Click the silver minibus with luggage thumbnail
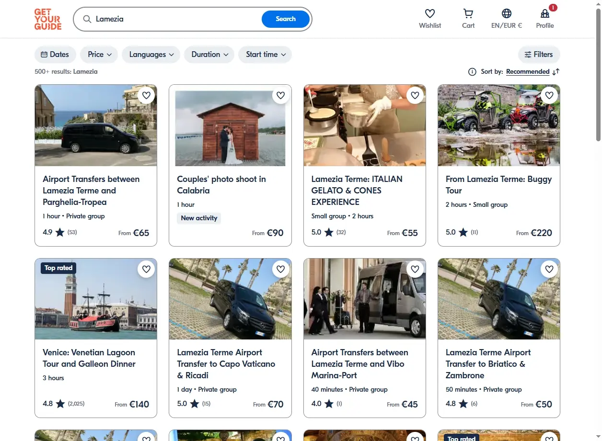This screenshot has width=602, height=441. pos(365,299)
